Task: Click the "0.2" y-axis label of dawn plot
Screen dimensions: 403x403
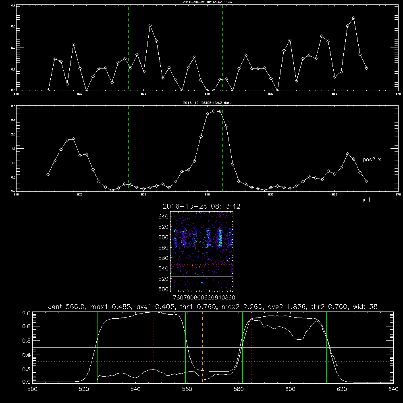Action: (13, 48)
